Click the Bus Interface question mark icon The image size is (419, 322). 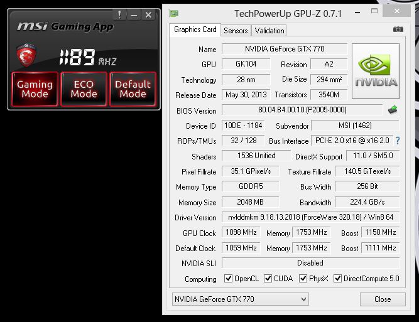pos(397,141)
